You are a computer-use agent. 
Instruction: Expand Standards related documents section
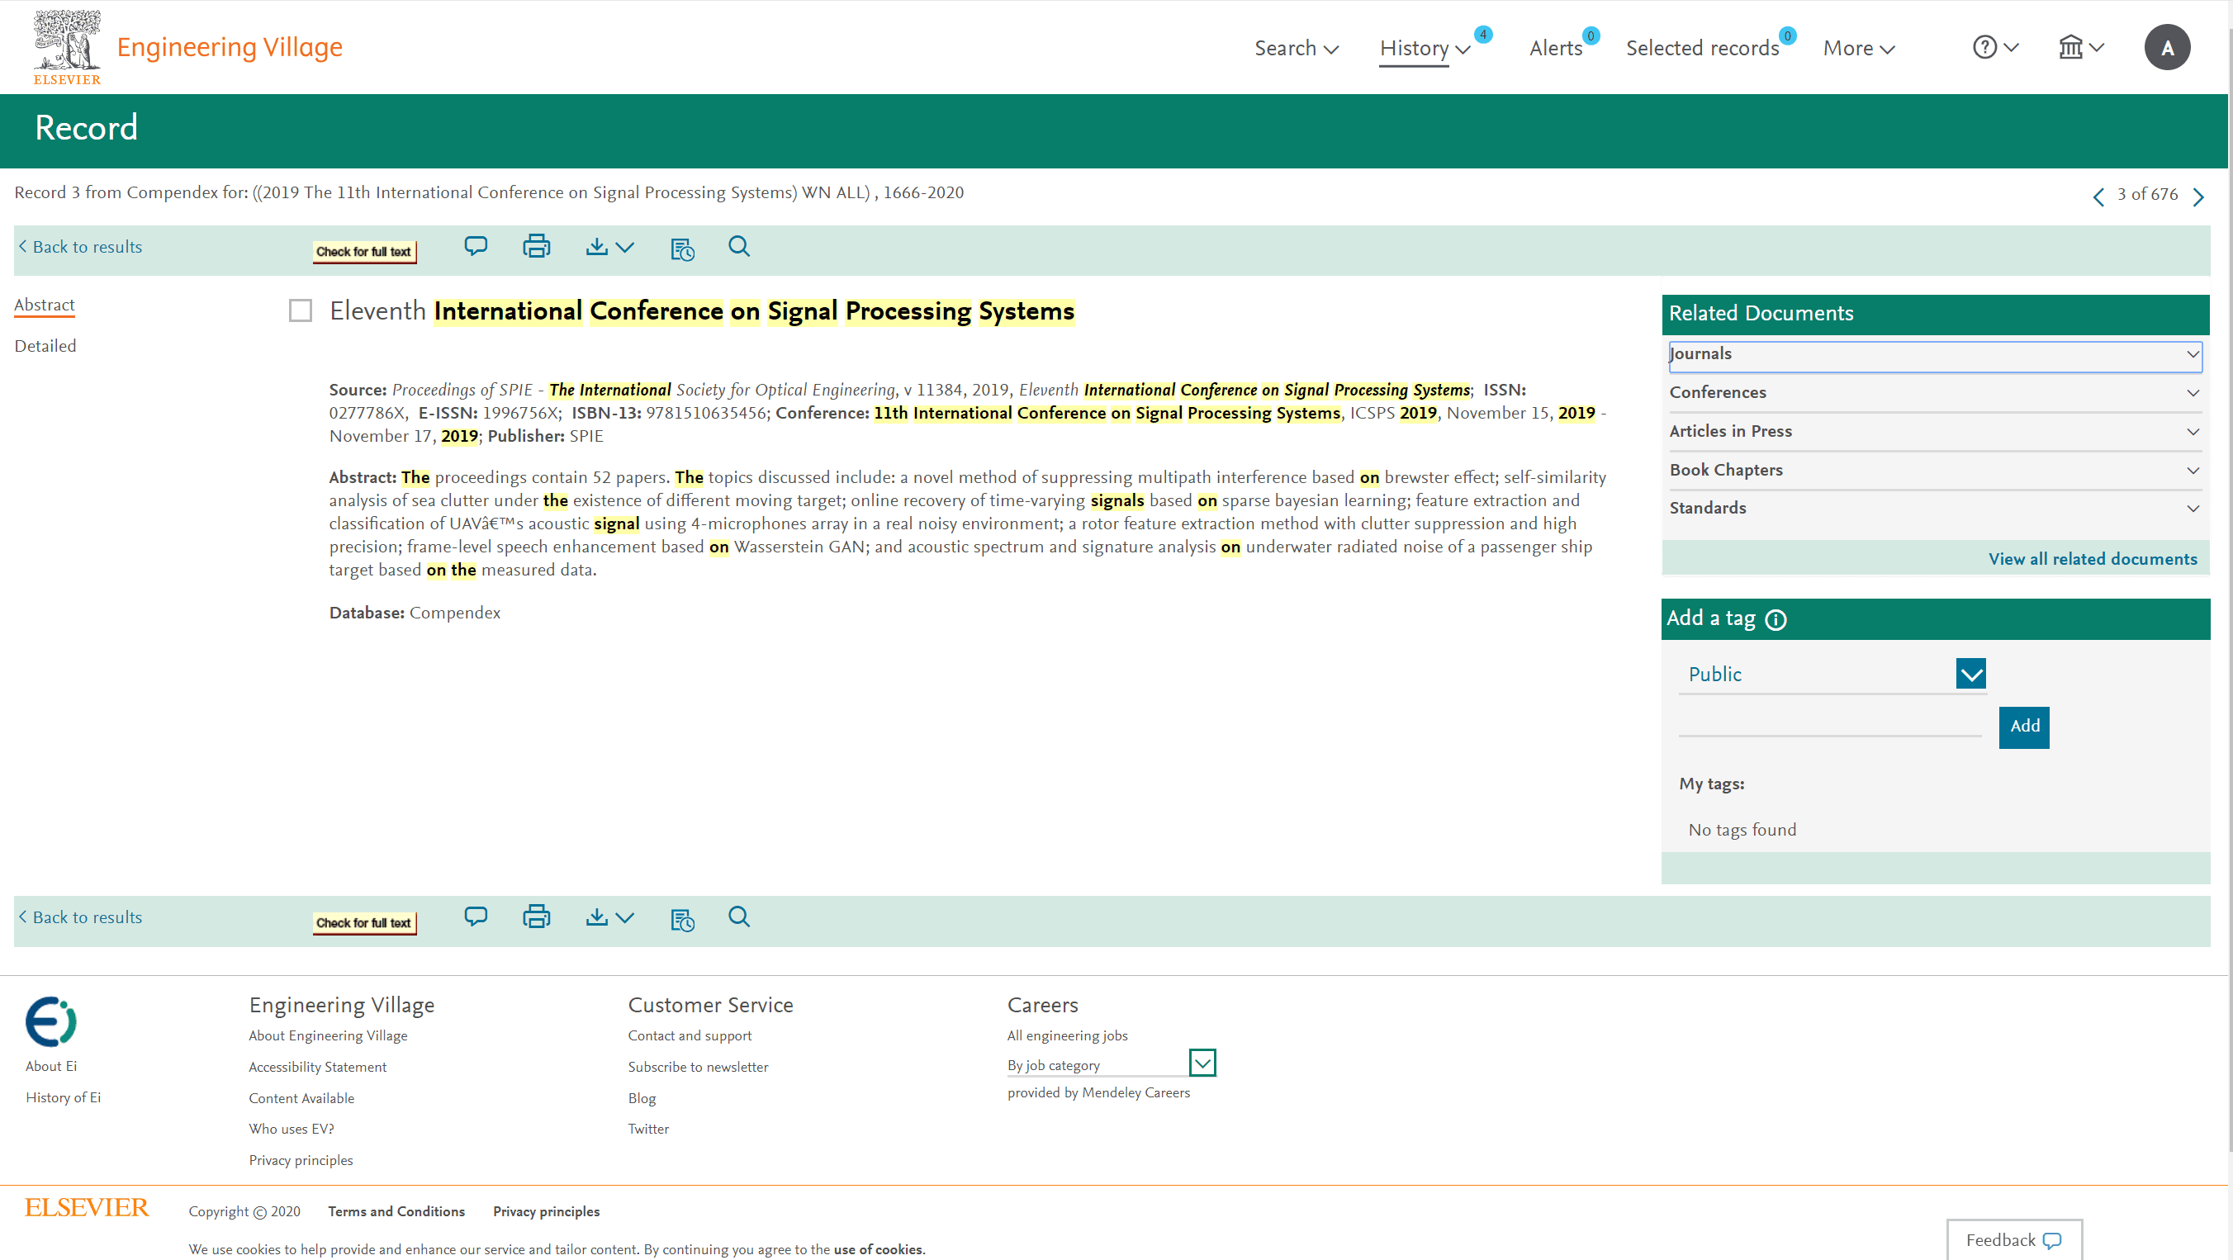[x=1935, y=508]
